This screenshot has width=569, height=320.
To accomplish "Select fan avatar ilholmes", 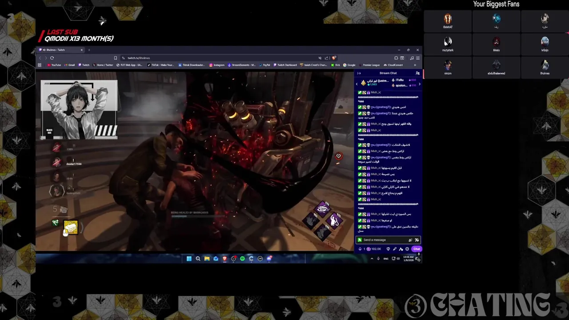I will (x=545, y=65).
